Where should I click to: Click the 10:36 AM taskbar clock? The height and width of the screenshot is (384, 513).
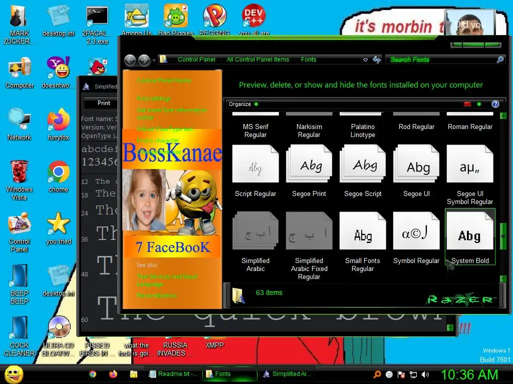pos(470,374)
